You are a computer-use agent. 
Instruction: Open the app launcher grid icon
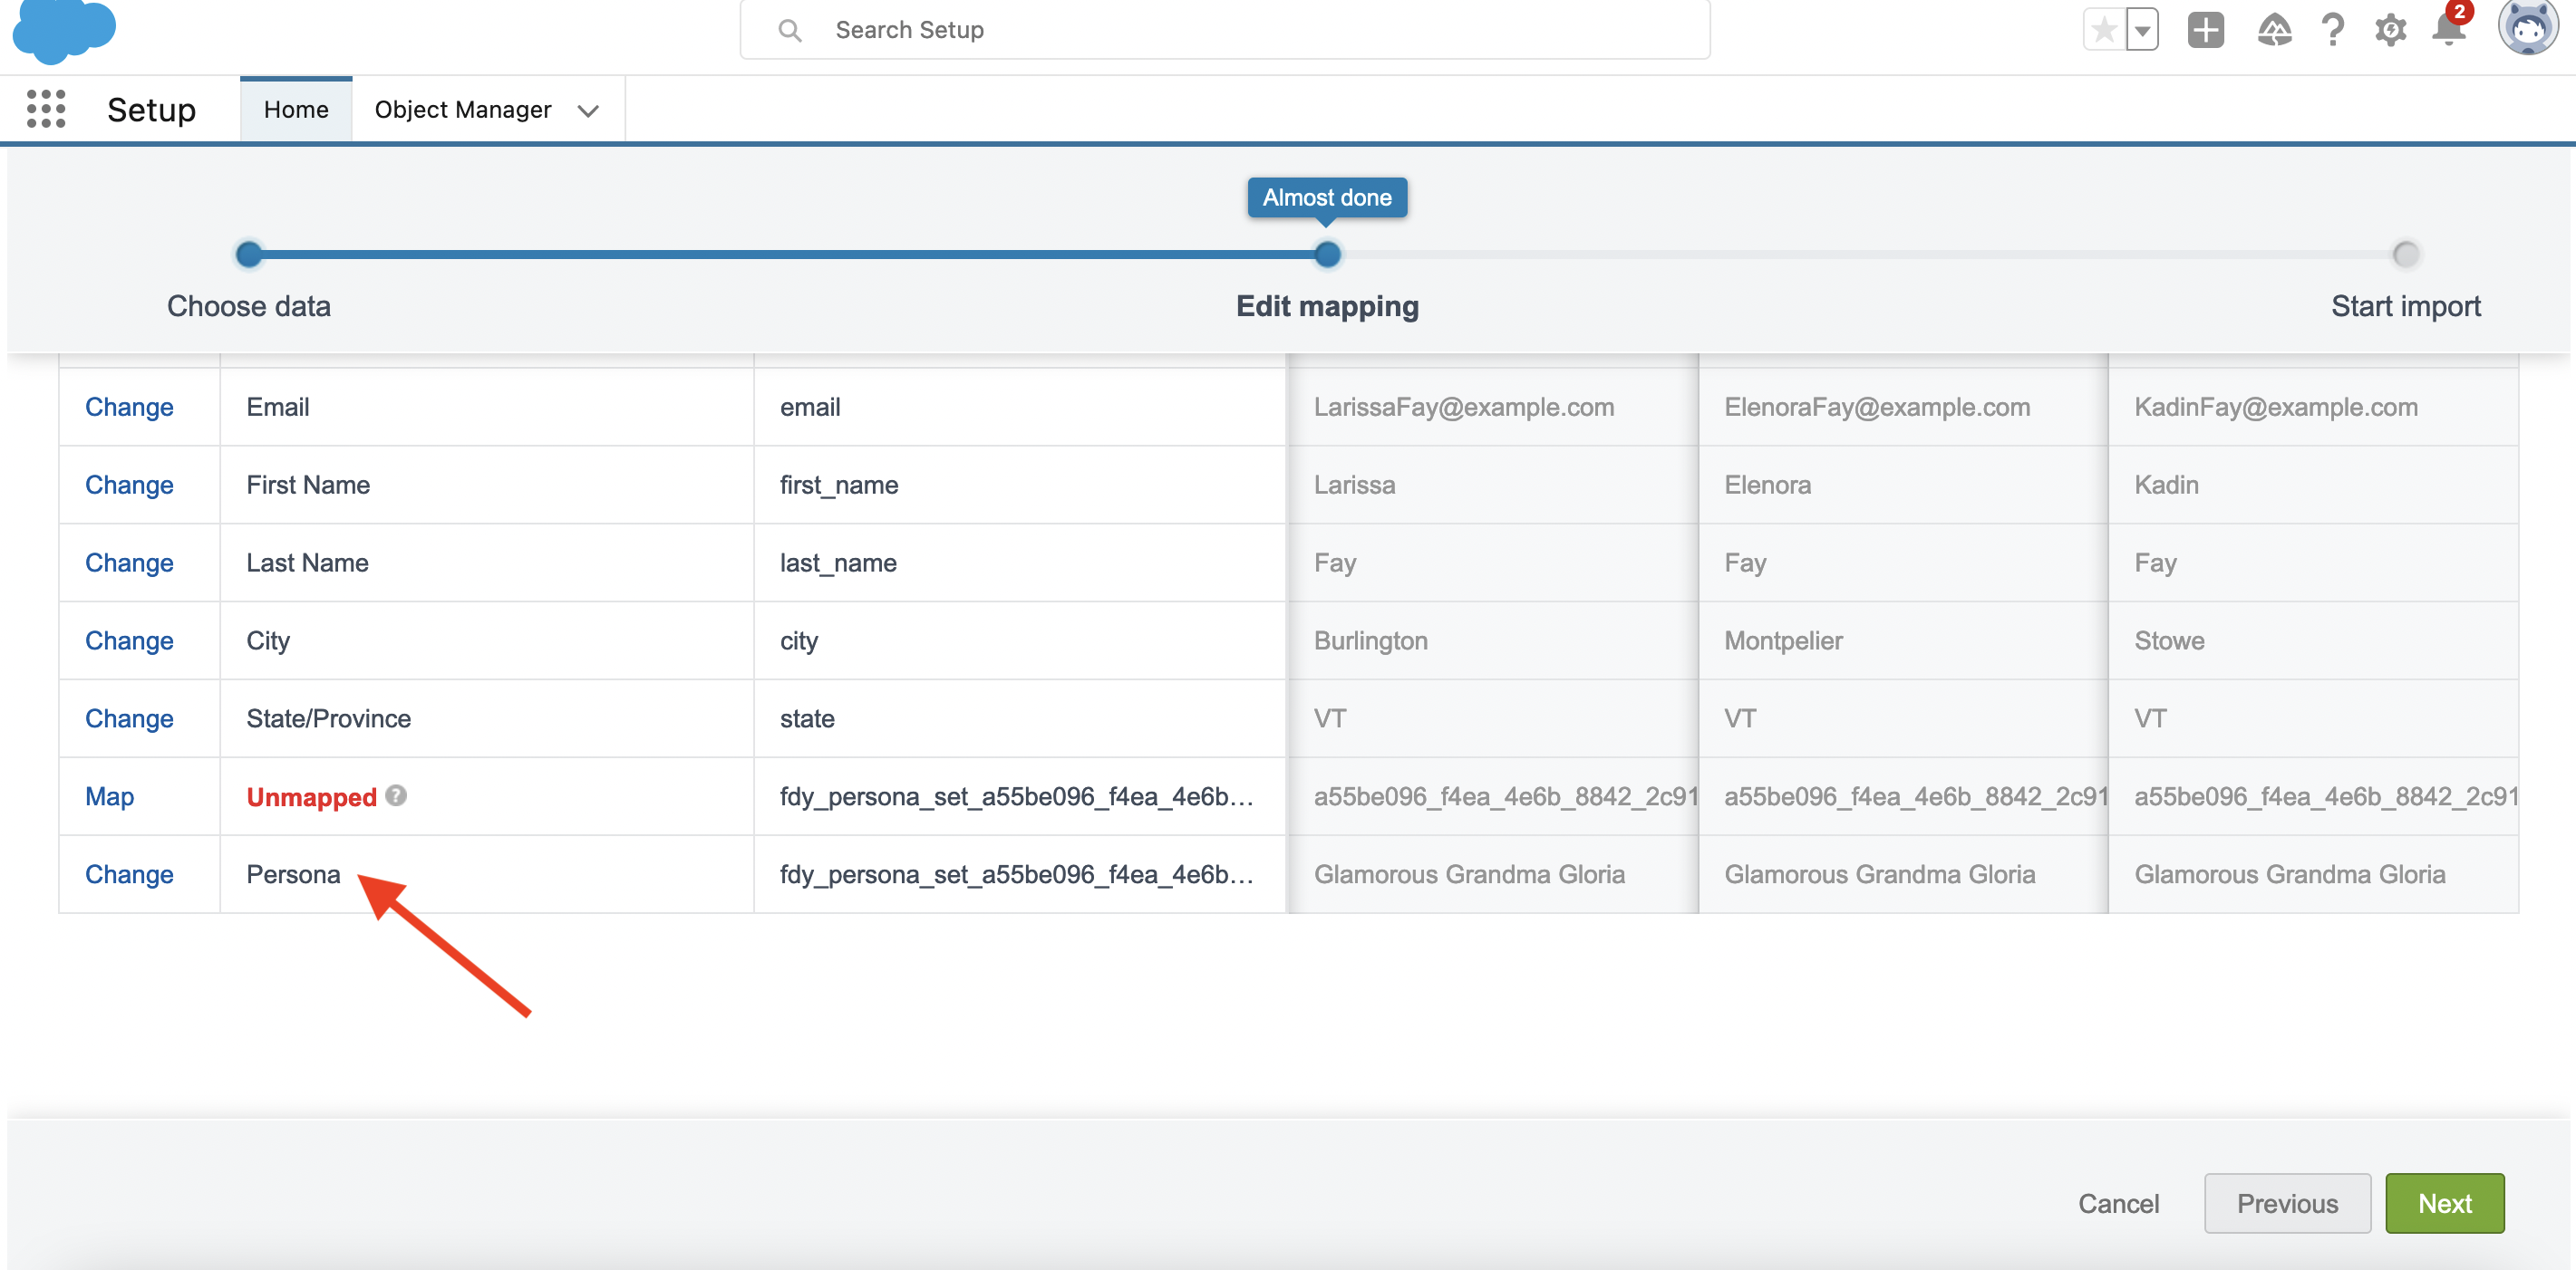click(43, 109)
